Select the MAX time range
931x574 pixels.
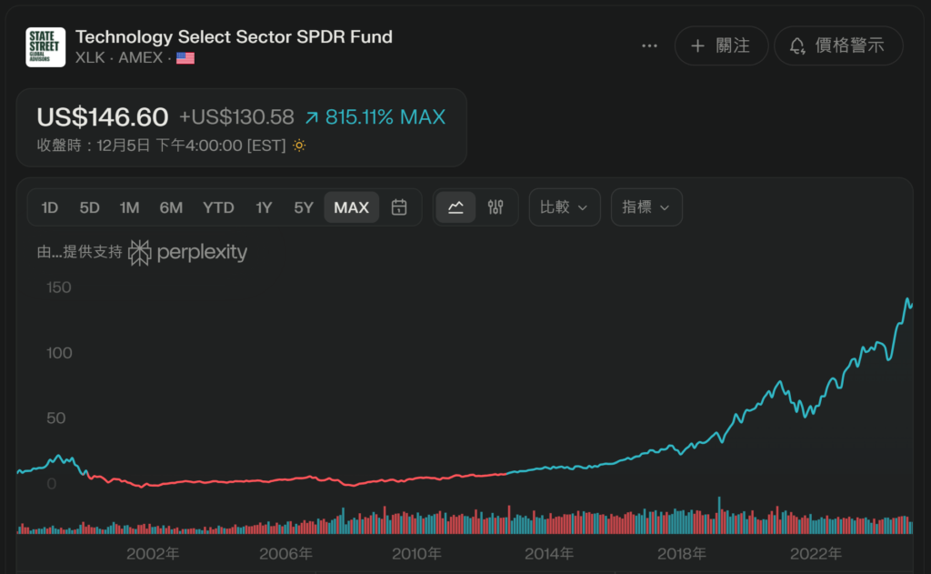pos(351,207)
